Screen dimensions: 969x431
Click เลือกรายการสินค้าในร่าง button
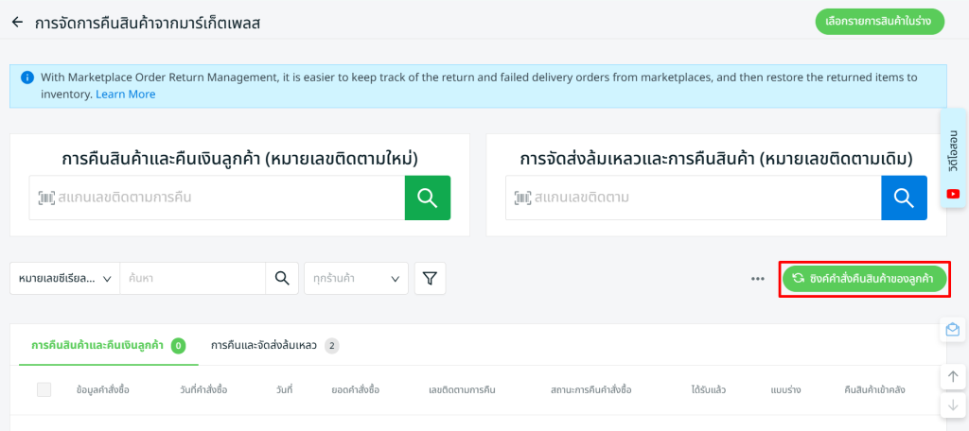click(879, 21)
